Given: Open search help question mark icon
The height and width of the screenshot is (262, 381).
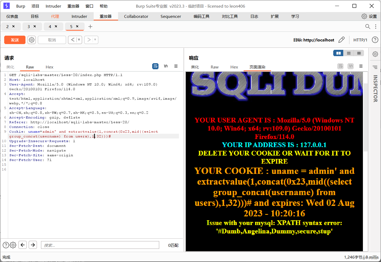Looking at the screenshot, I should [6, 245].
